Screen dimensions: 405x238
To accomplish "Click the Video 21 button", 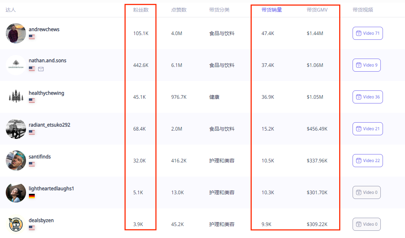I will [367, 129].
